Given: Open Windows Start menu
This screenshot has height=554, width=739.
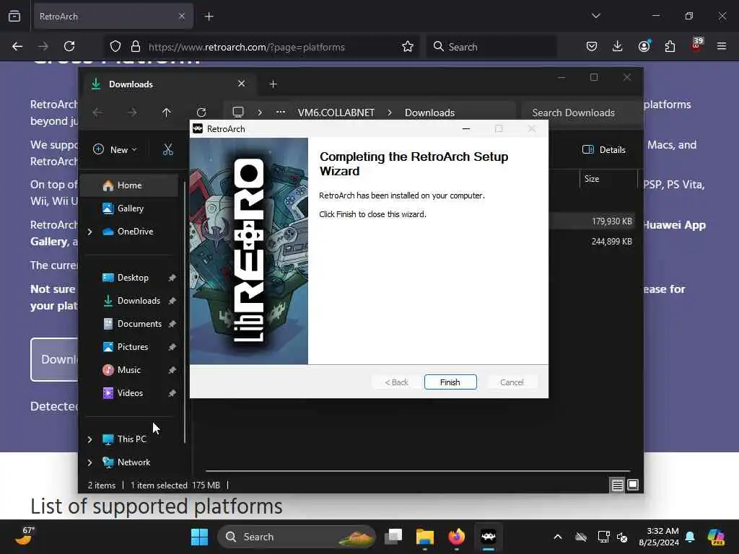Looking at the screenshot, I should tap(199, 537).
